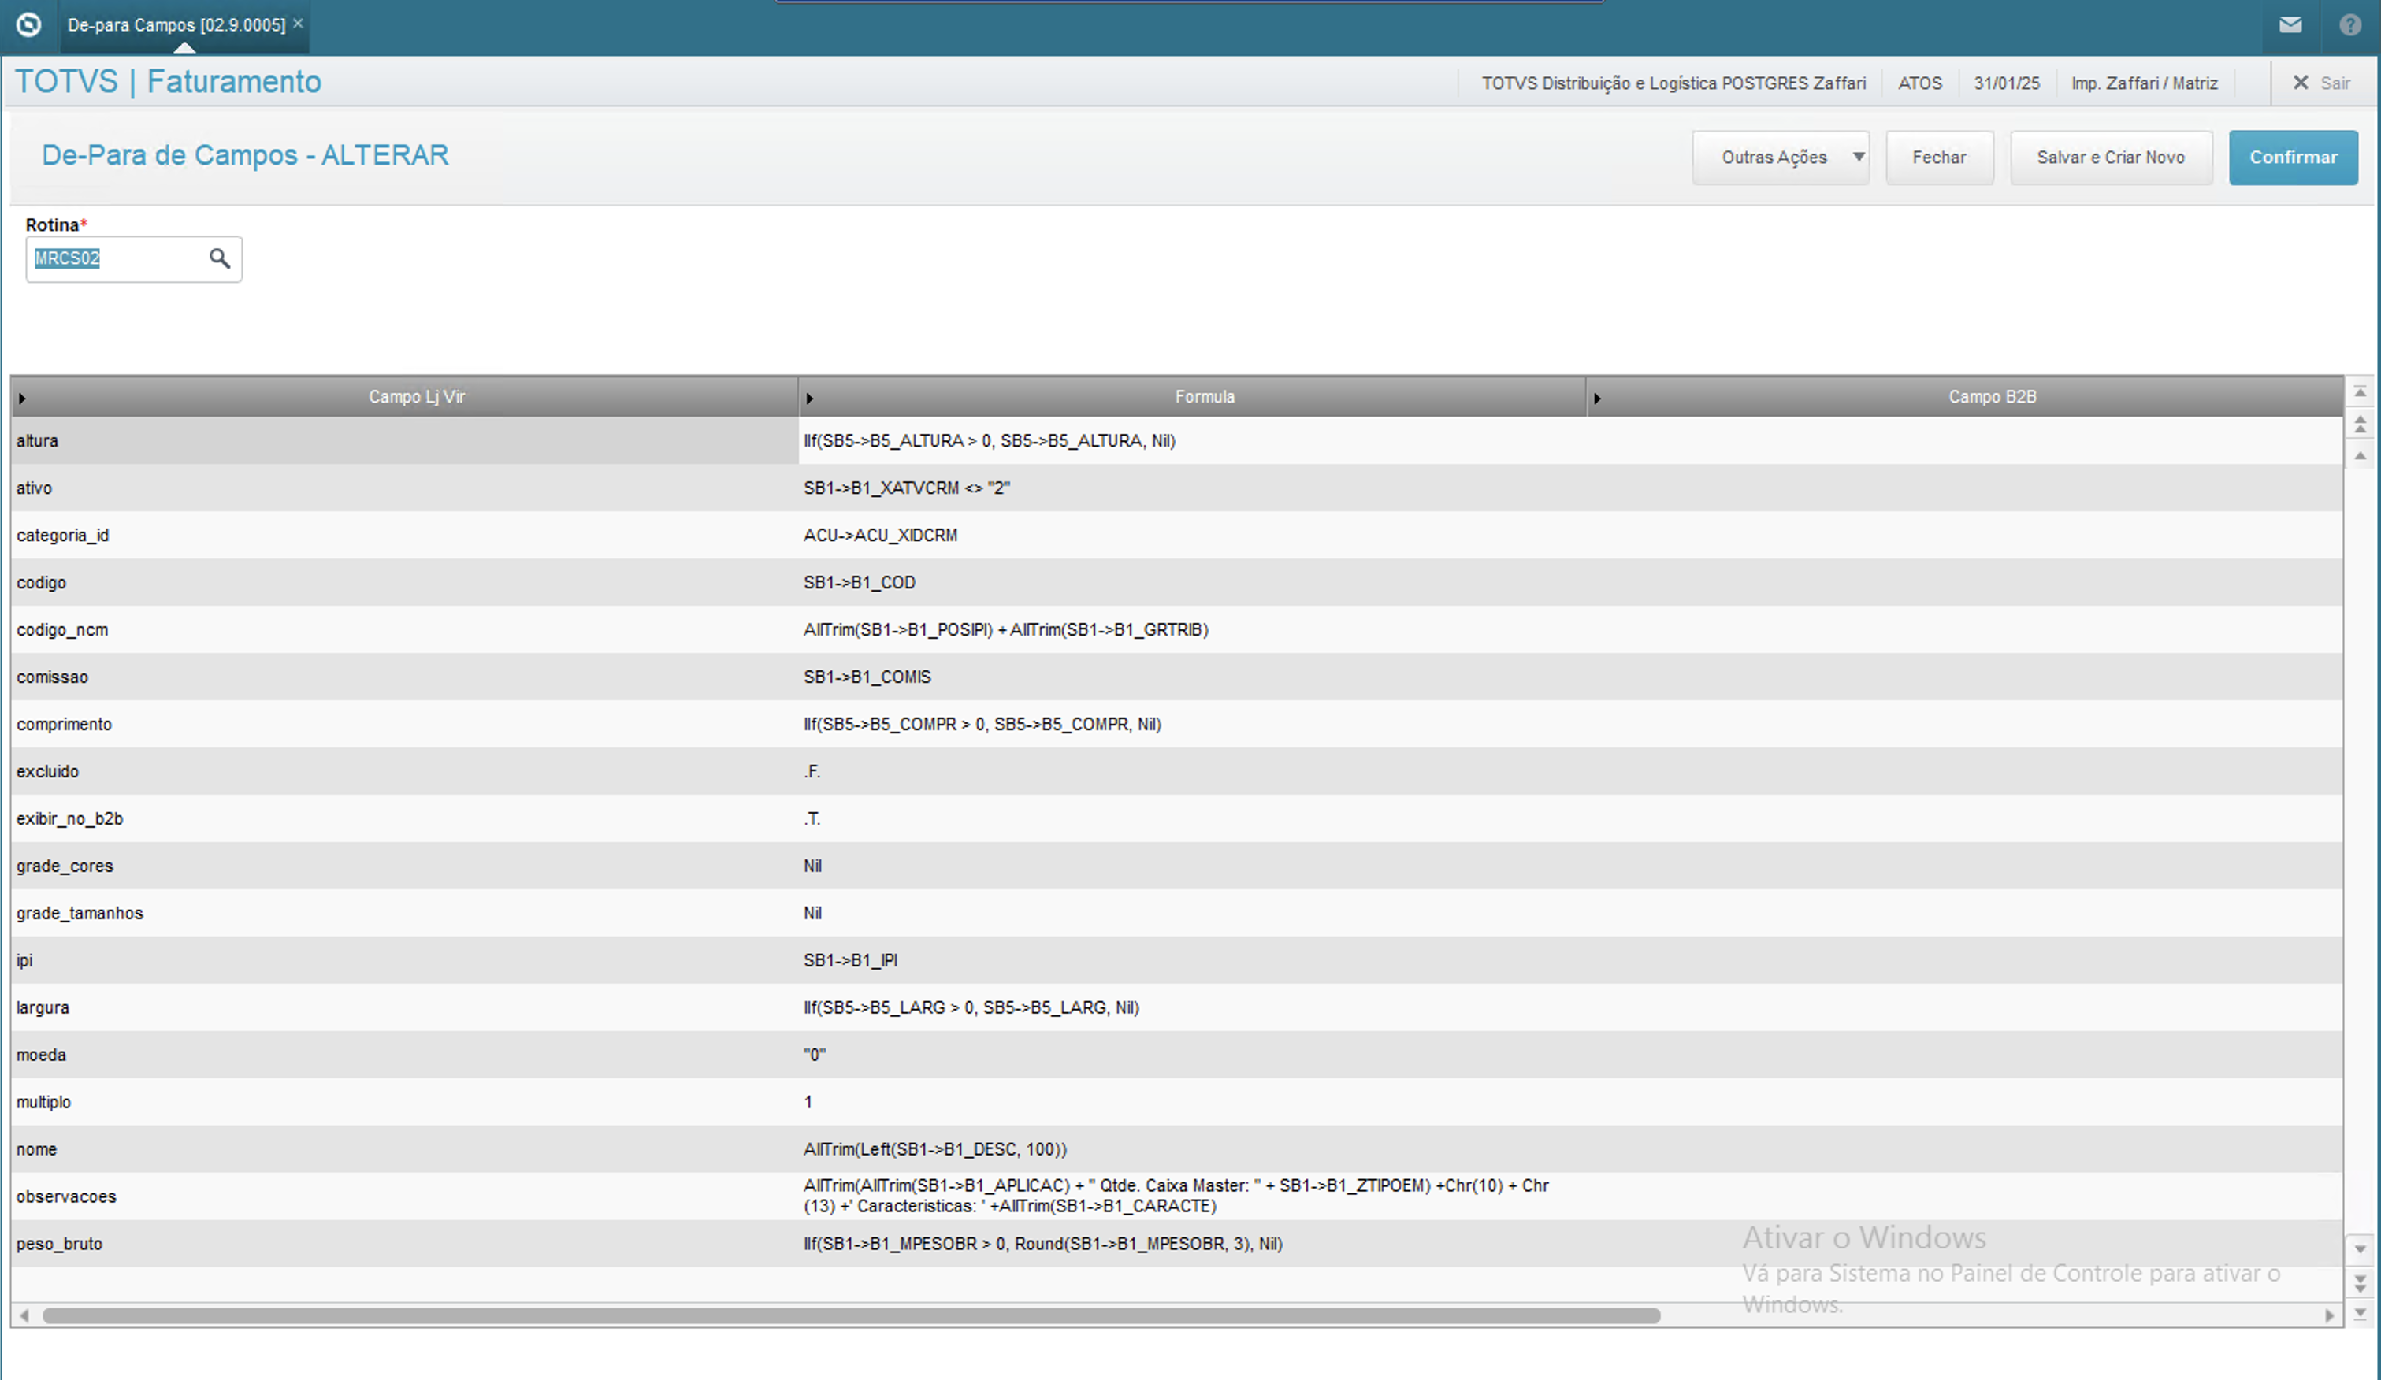Open the Outras Ações dropdown
Viewport: 2381px width, 1380px height.
[x=1780, y=157]
